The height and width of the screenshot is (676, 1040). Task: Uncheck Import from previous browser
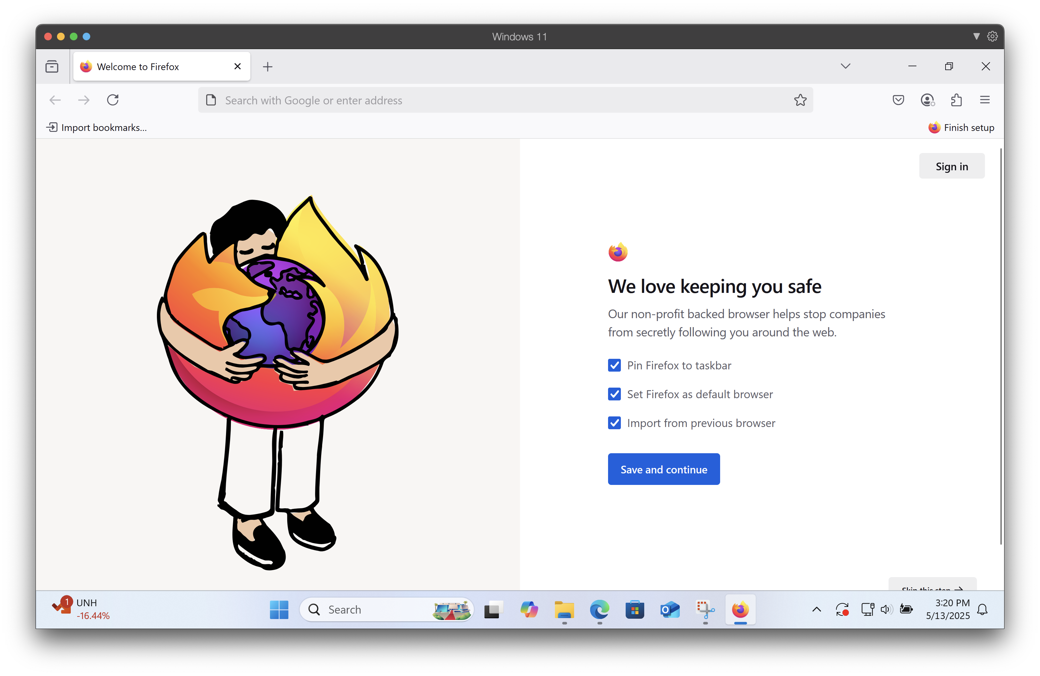coord(614,423)
